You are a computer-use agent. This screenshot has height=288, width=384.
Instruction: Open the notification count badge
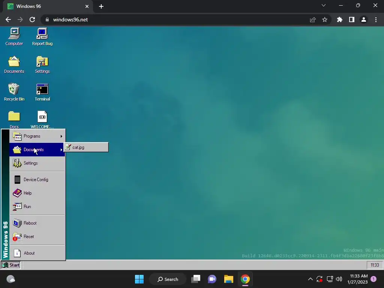click(x=373, y=279)
